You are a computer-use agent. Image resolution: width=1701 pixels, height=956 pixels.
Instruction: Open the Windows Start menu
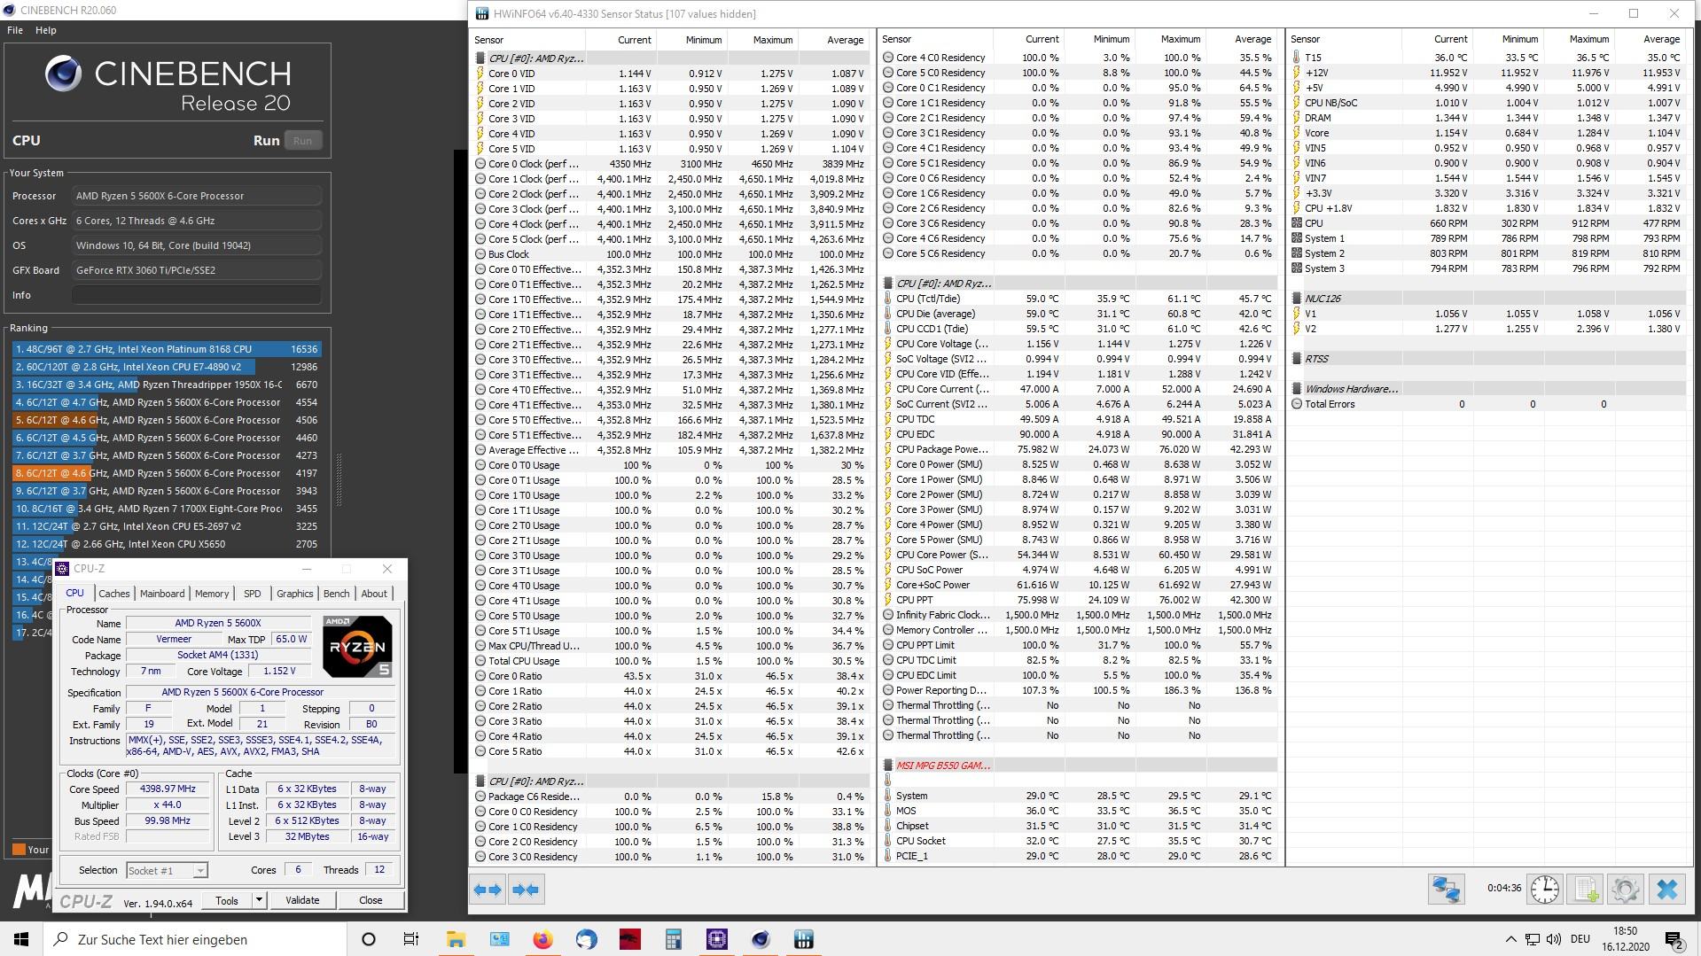coord(21,939)
